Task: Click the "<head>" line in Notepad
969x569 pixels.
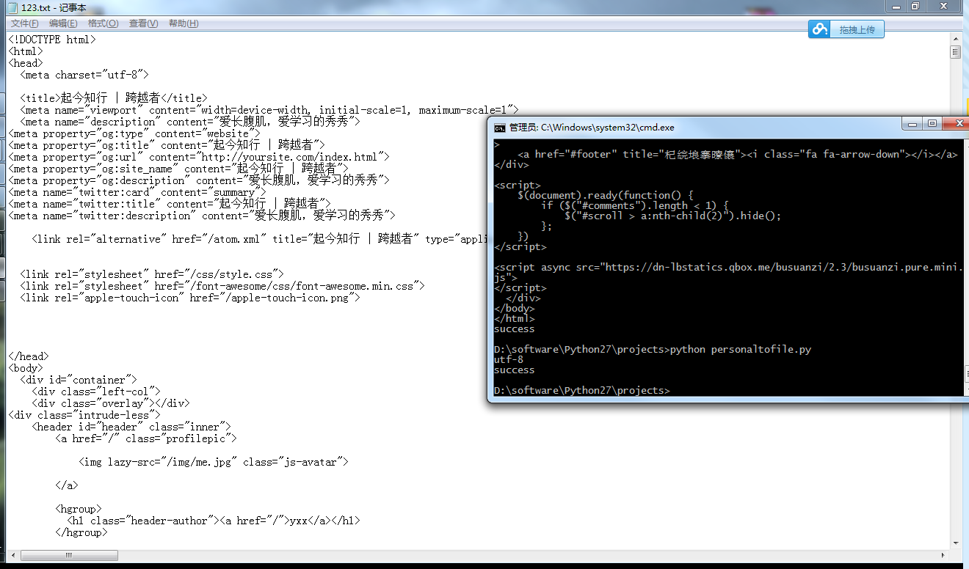Action: [26, 63]
